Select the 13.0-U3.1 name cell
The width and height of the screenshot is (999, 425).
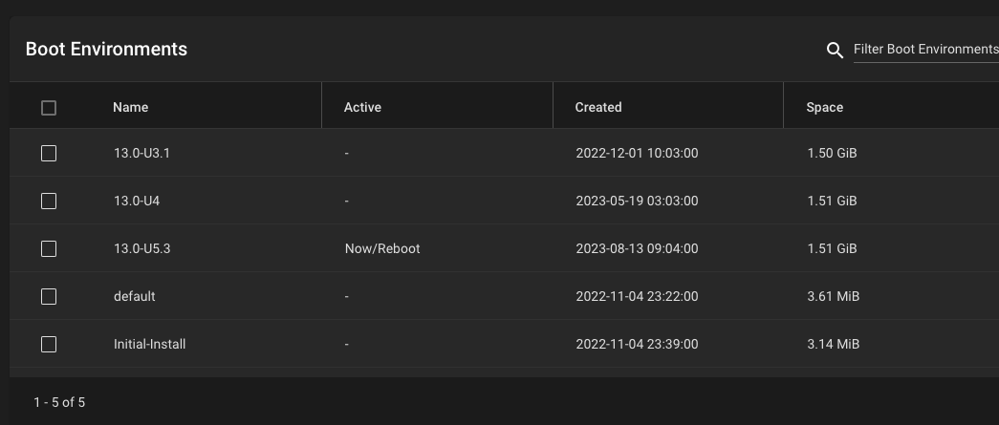[x=141, y=154]
